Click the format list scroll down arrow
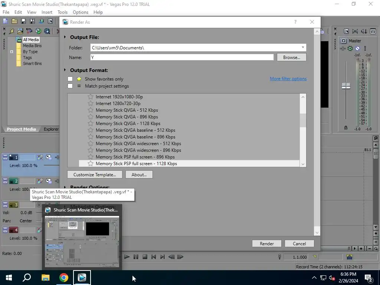 (x=303, y=164)
